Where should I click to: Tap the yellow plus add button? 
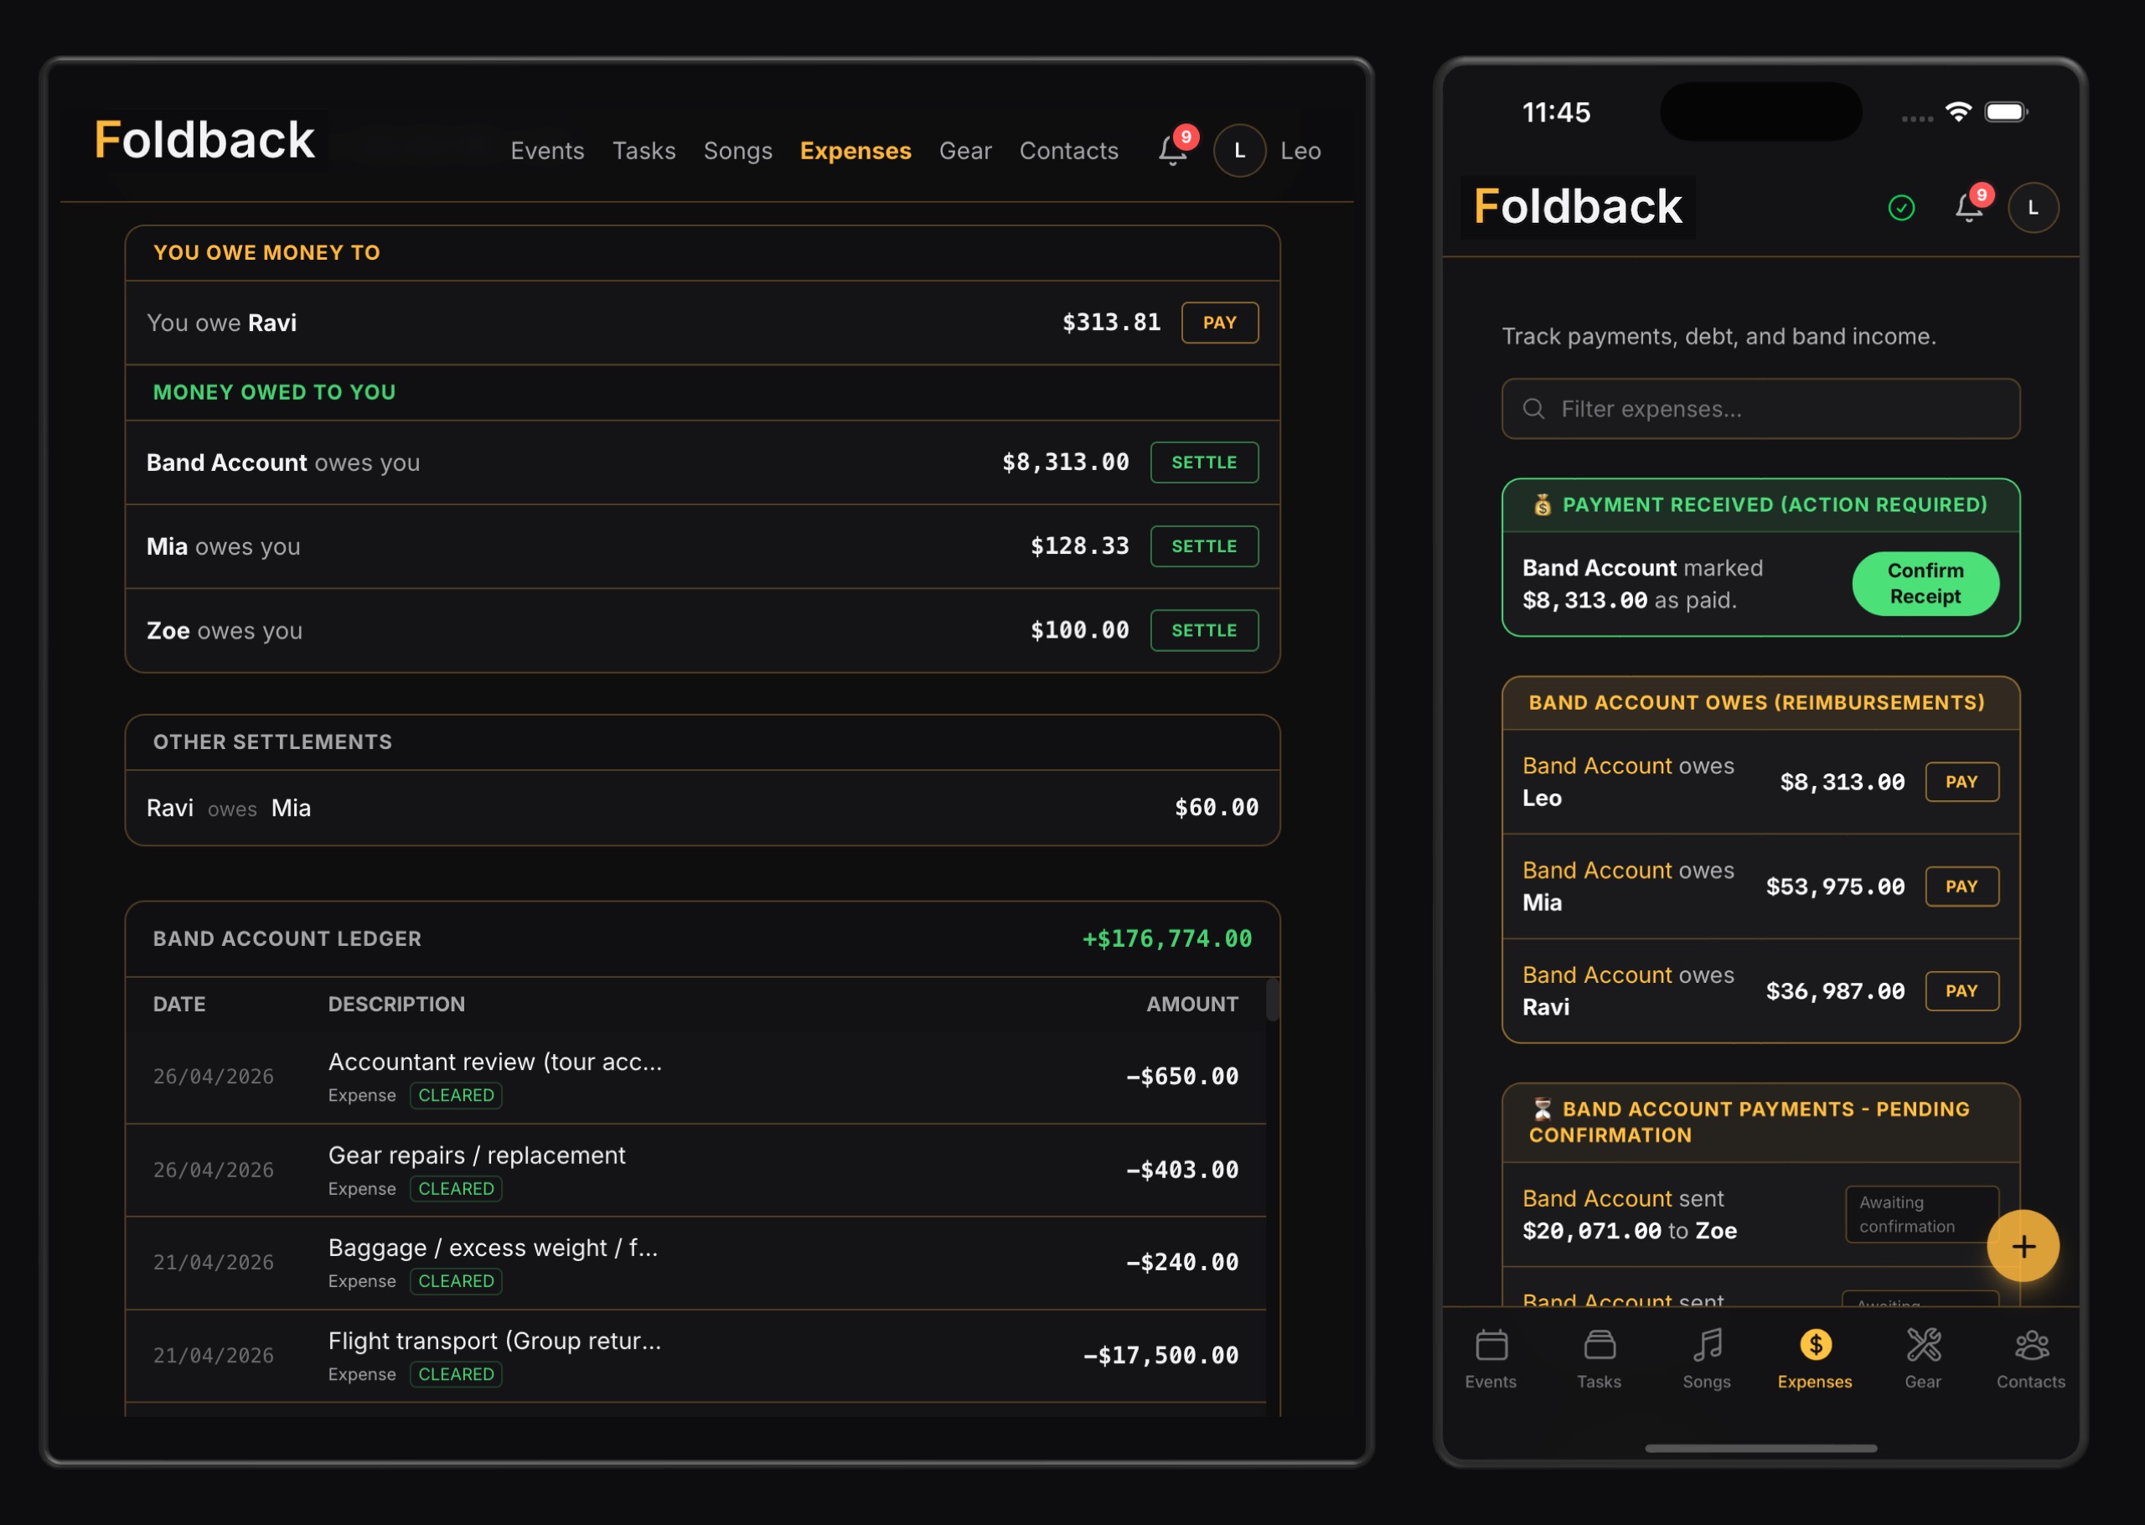point(2023,1246)
